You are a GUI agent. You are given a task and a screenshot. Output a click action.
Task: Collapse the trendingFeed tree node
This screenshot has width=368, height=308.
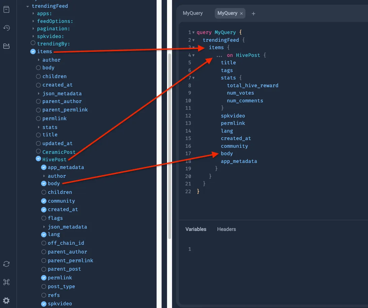tap(28, 6)
